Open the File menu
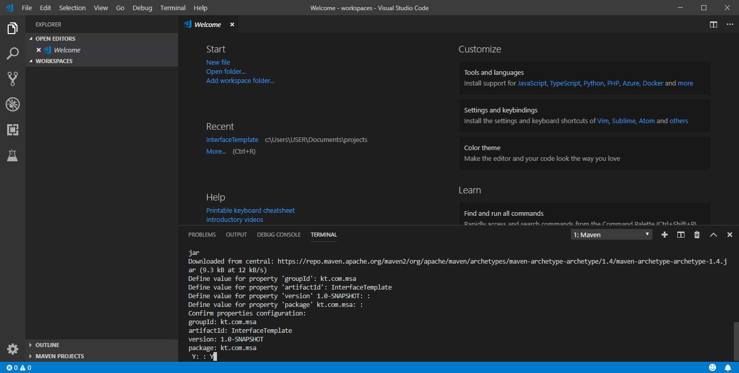The image size is (739, 373). click(27, 8)
